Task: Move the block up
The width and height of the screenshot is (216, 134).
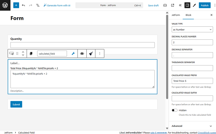Action: (x=23, y=52)
